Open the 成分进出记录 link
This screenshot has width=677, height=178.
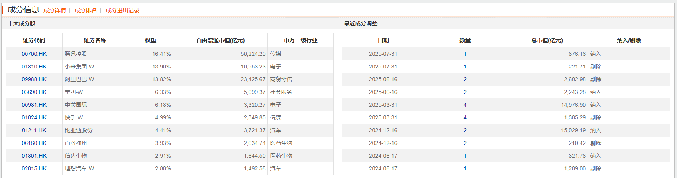pyautogui.click(x=122, y=10)
